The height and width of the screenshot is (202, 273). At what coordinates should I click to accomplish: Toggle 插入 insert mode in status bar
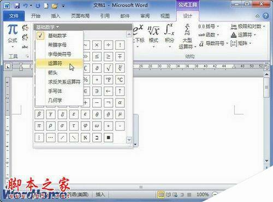[100, 194]
